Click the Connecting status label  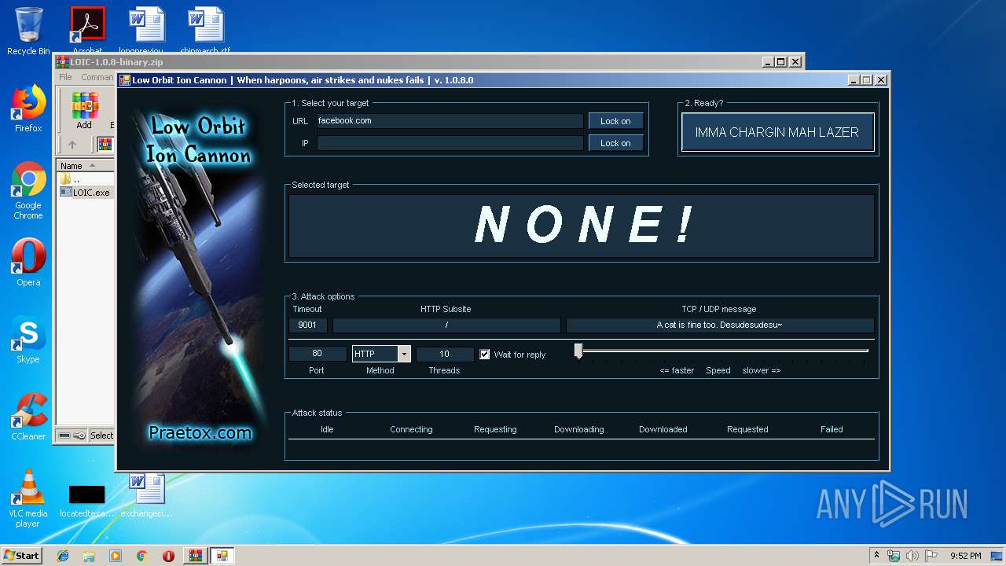coord(411,429)
